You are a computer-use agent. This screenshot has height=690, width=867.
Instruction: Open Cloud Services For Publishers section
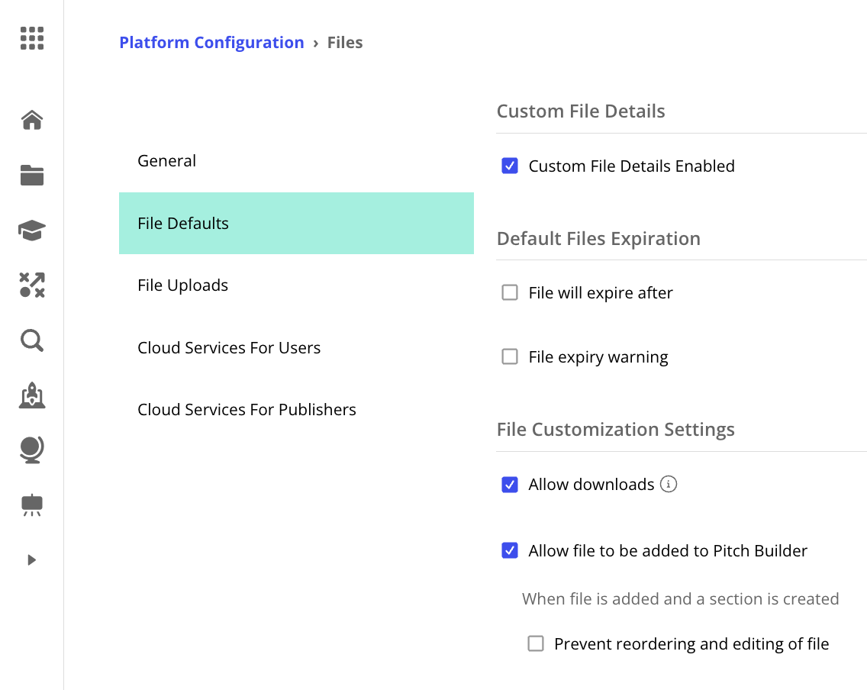click(247, 410)
